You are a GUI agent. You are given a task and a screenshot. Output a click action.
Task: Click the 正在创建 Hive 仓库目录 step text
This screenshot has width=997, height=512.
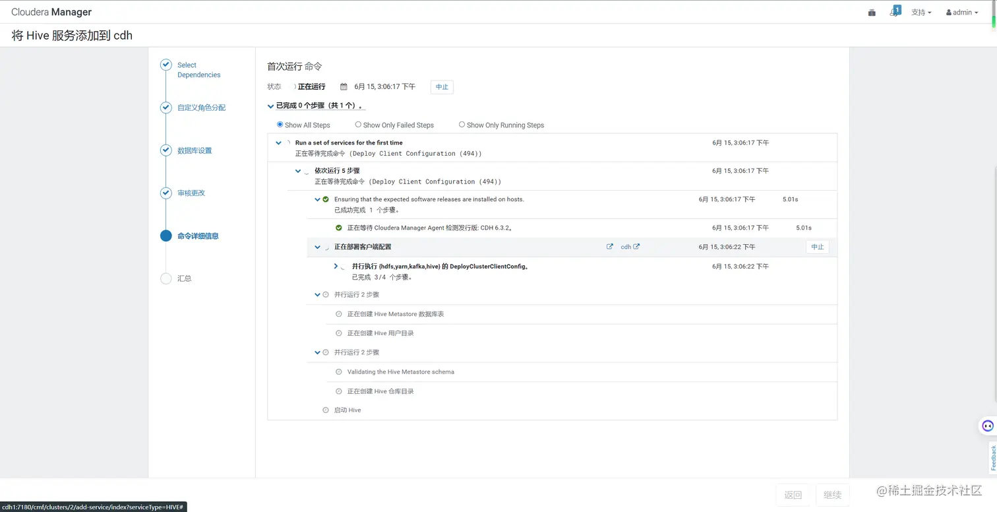pyautogui.click(x=380, y=391)
